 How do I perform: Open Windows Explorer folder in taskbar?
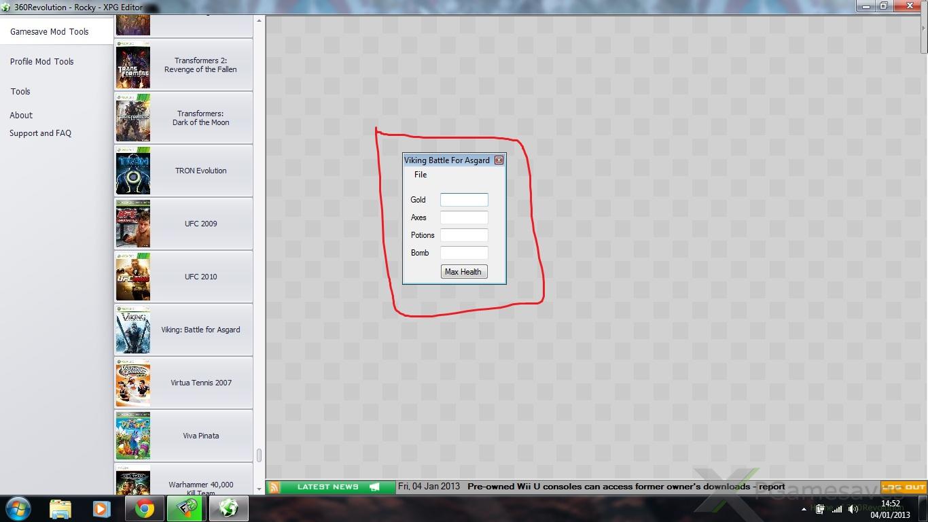click(x=60, y=508)
